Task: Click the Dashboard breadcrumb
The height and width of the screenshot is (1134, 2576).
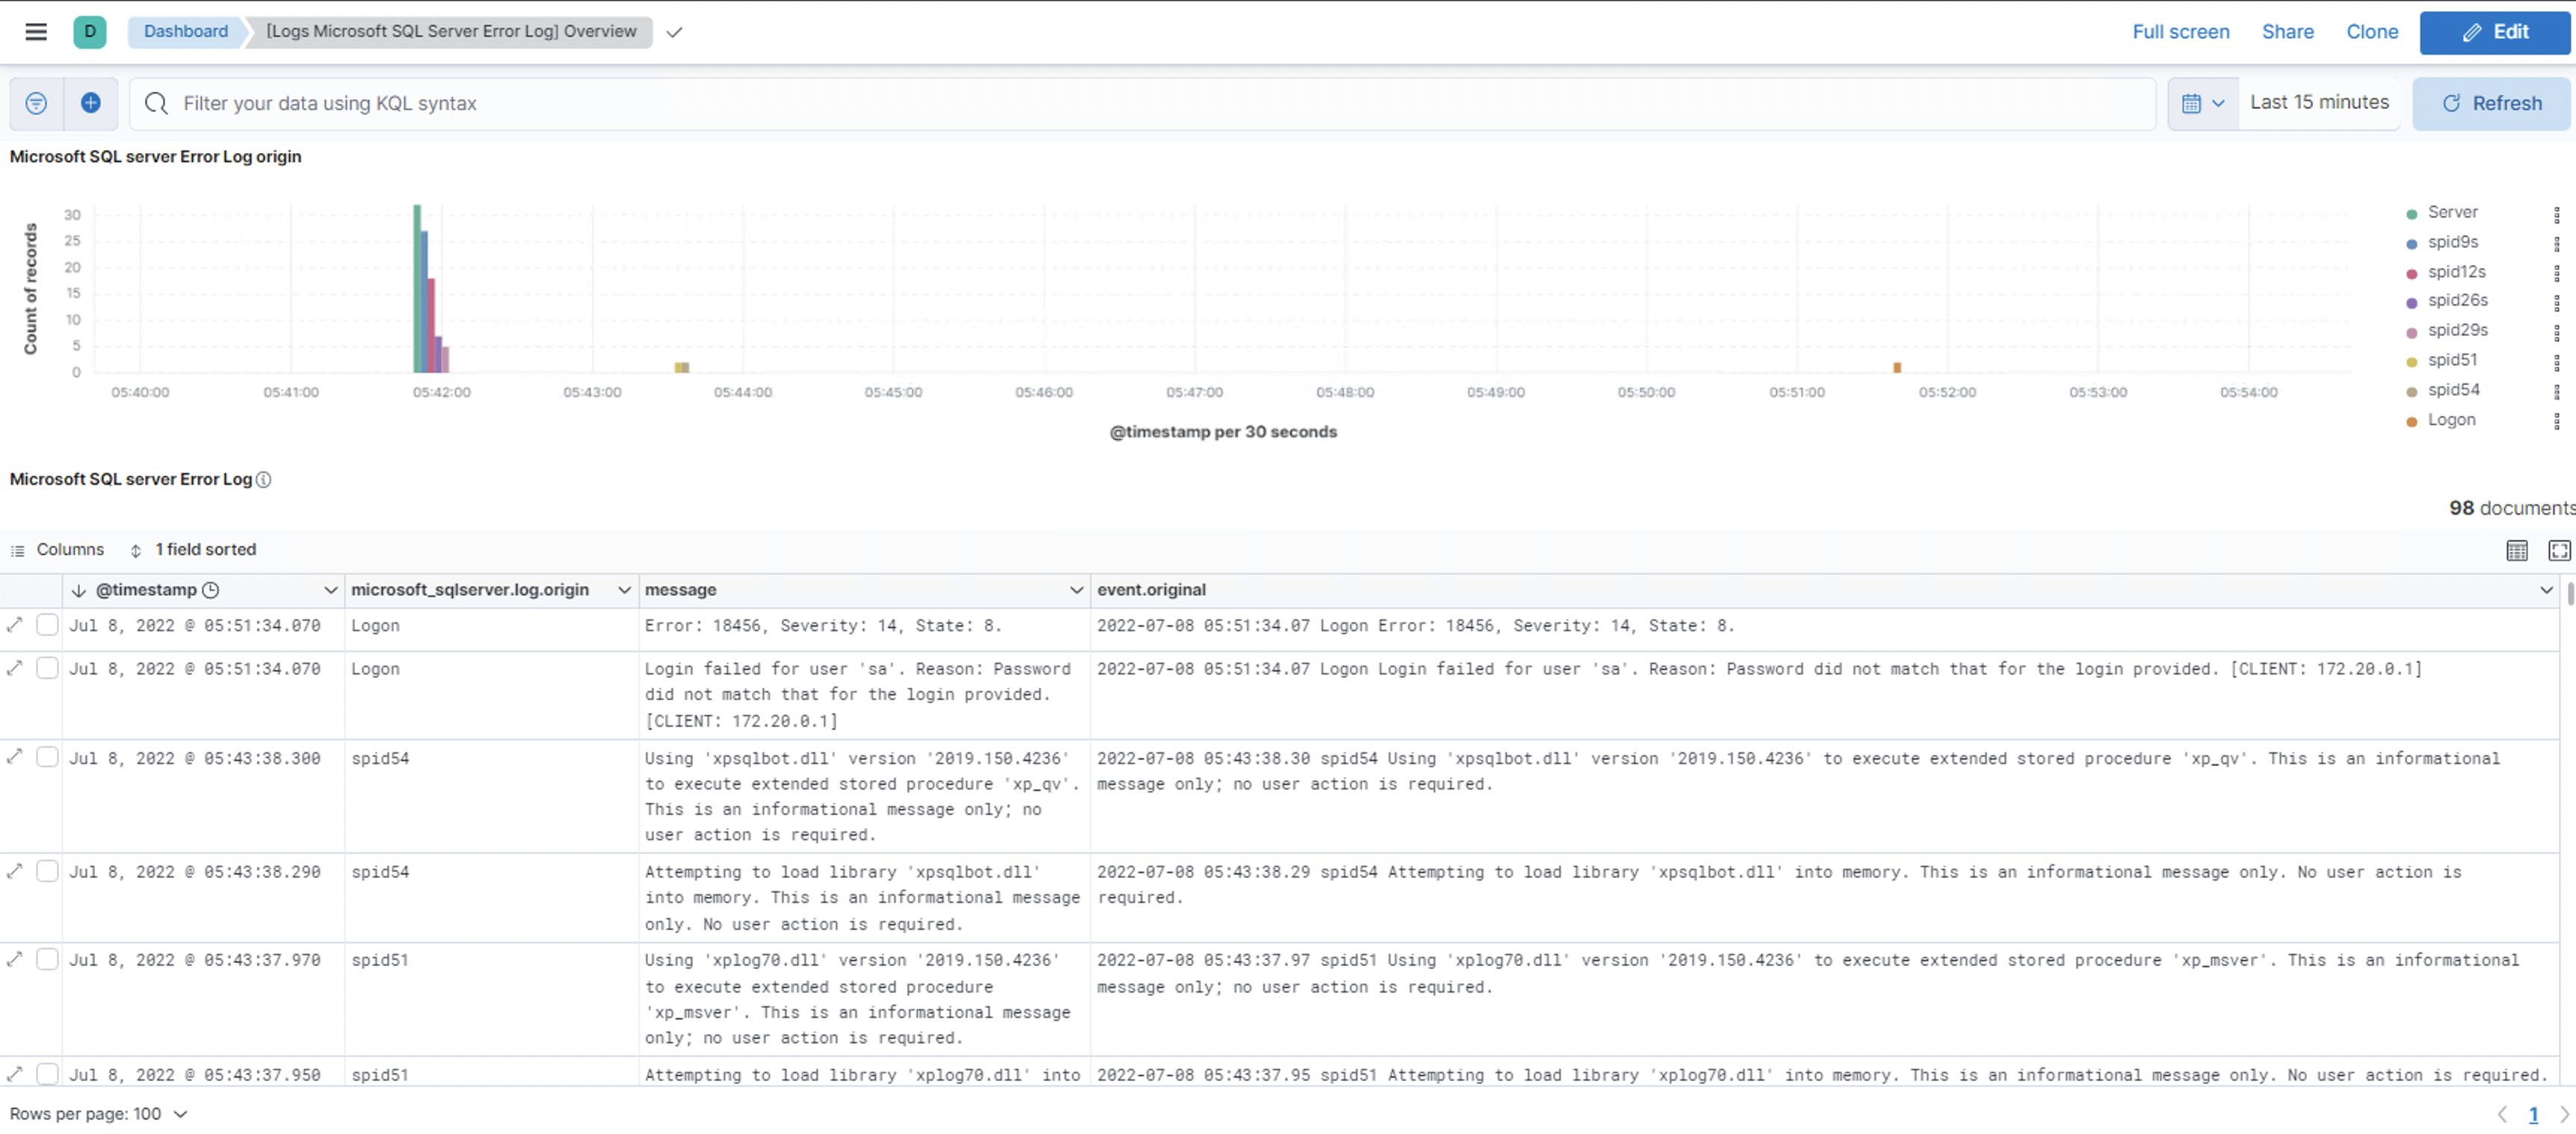Action: pos(185,31)
